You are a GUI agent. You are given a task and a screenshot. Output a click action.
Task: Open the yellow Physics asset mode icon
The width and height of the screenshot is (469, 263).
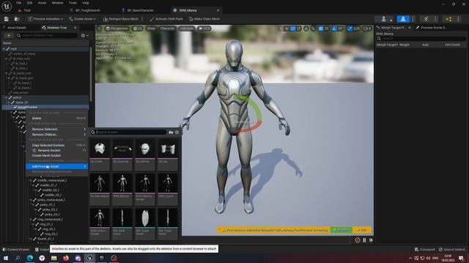click(448, 19)
